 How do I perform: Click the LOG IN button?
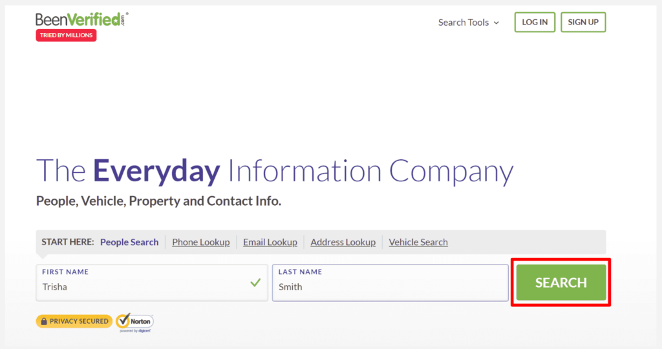coord(535,23)
